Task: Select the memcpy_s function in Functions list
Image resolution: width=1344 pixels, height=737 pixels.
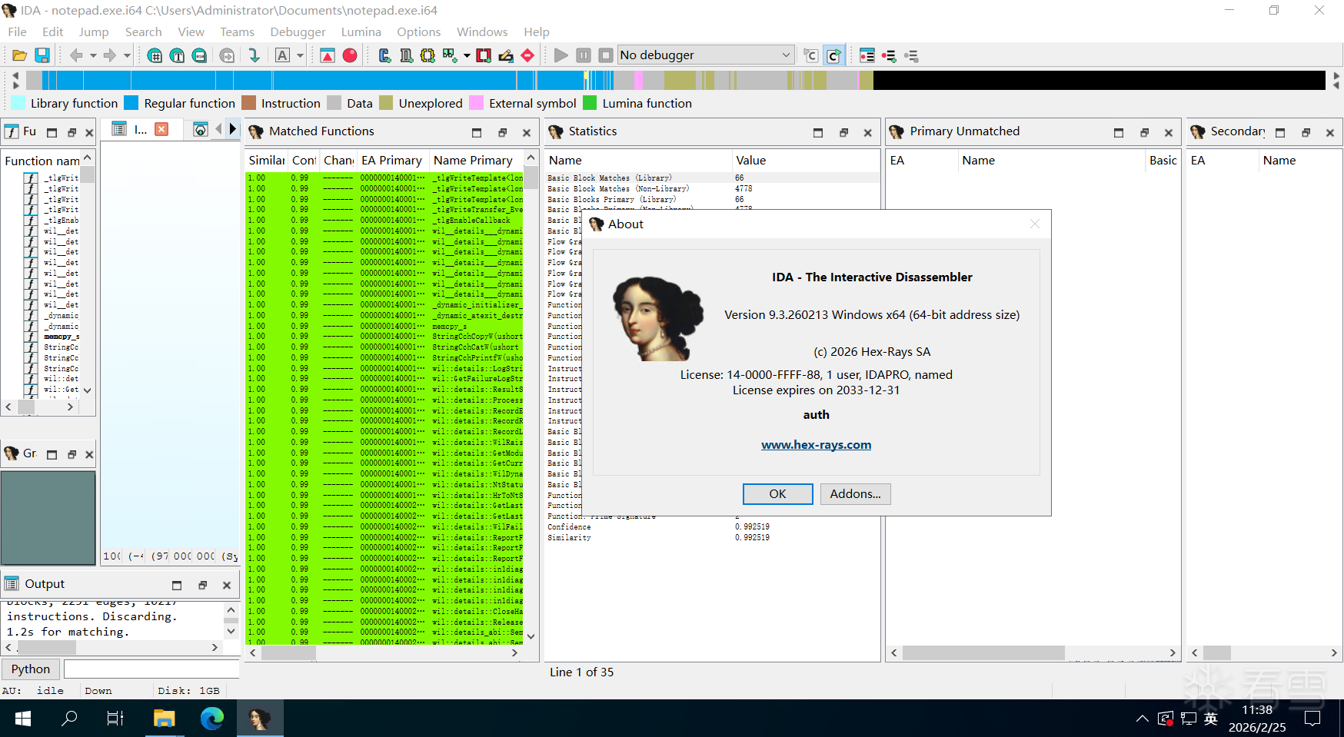Action: pos(61,337)
